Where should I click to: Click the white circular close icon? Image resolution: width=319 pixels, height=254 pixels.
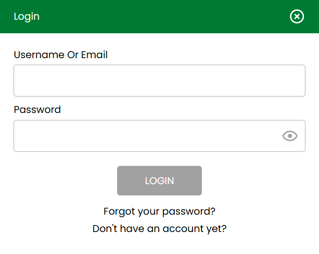click(x=297, y=17)
